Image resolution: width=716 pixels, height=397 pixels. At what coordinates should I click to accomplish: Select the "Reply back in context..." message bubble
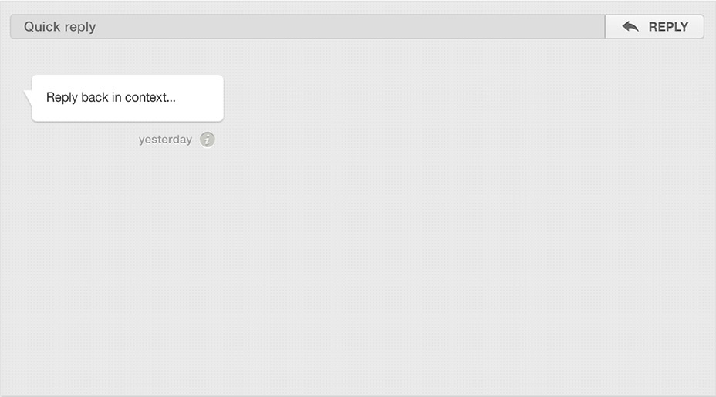[127, 98]
